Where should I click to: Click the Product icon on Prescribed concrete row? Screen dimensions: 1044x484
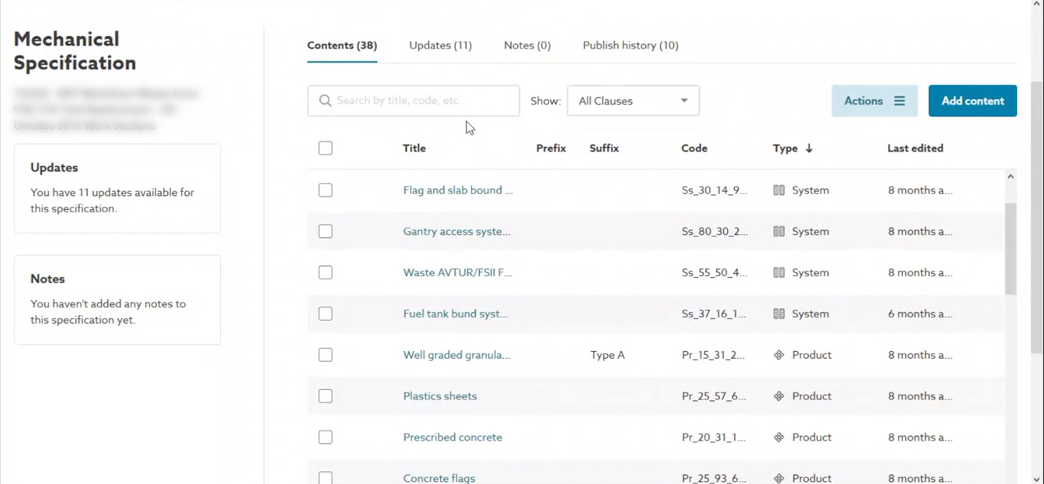click(x=779, y=438)
